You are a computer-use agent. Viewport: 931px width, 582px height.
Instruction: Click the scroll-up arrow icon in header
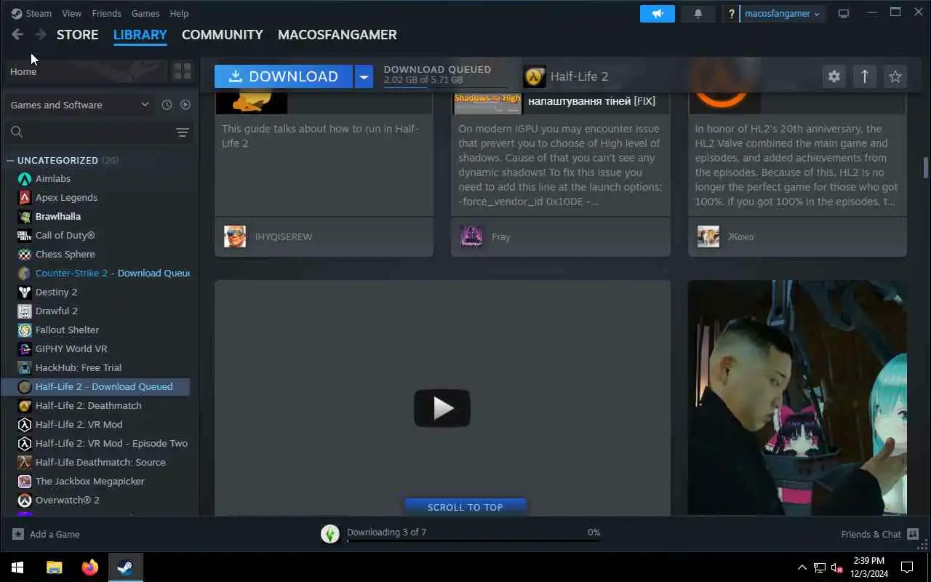pyautogui.click(x=865, y=76)
